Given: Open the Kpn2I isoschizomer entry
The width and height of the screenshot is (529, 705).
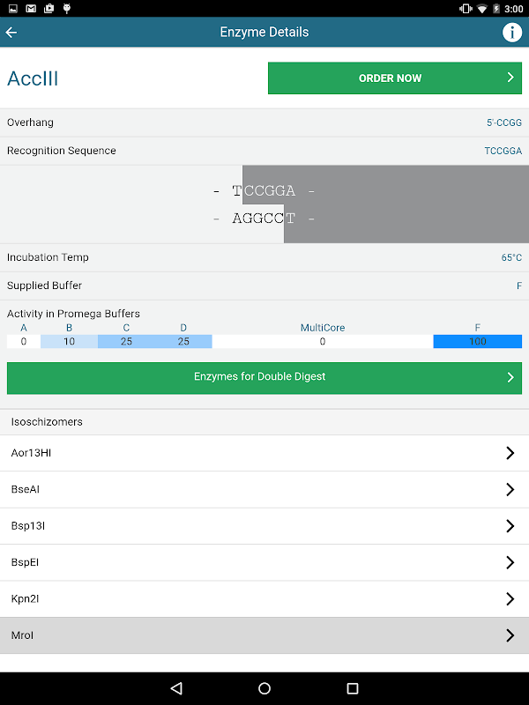Looking at the screenshot, I should point(264,598).
